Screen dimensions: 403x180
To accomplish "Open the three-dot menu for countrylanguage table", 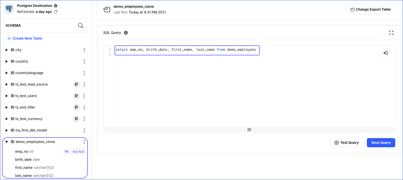I will pos(84,73).
